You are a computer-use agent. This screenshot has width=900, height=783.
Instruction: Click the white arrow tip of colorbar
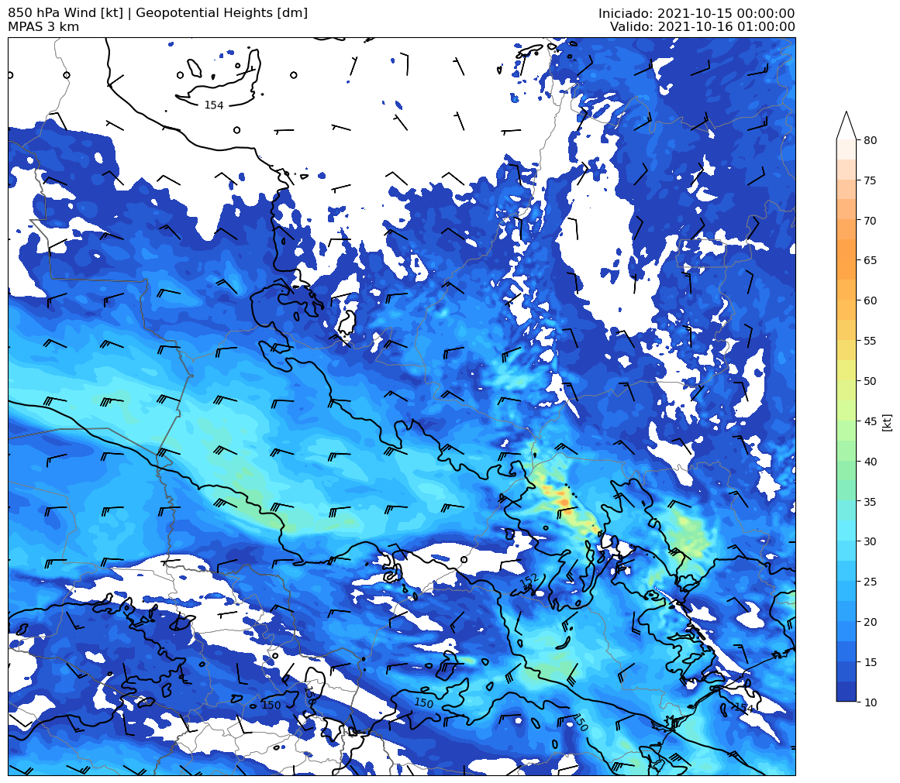tap(846, 125)
